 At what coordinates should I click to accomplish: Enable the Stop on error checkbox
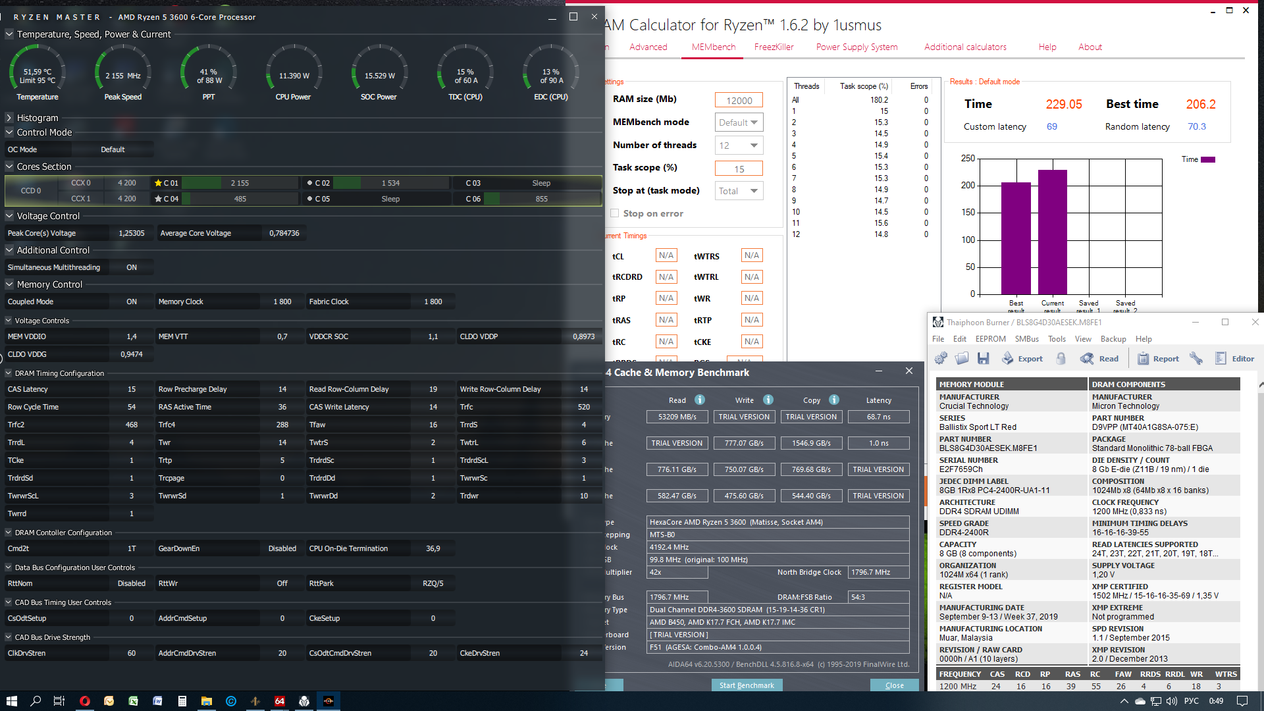pos(614,213)
